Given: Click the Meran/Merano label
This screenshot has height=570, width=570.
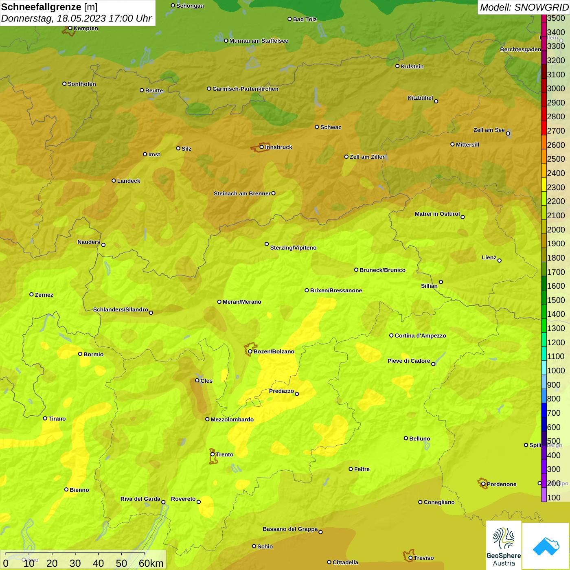Looking at the screenshot, I should pyautogui.click(x=242, y=302).
